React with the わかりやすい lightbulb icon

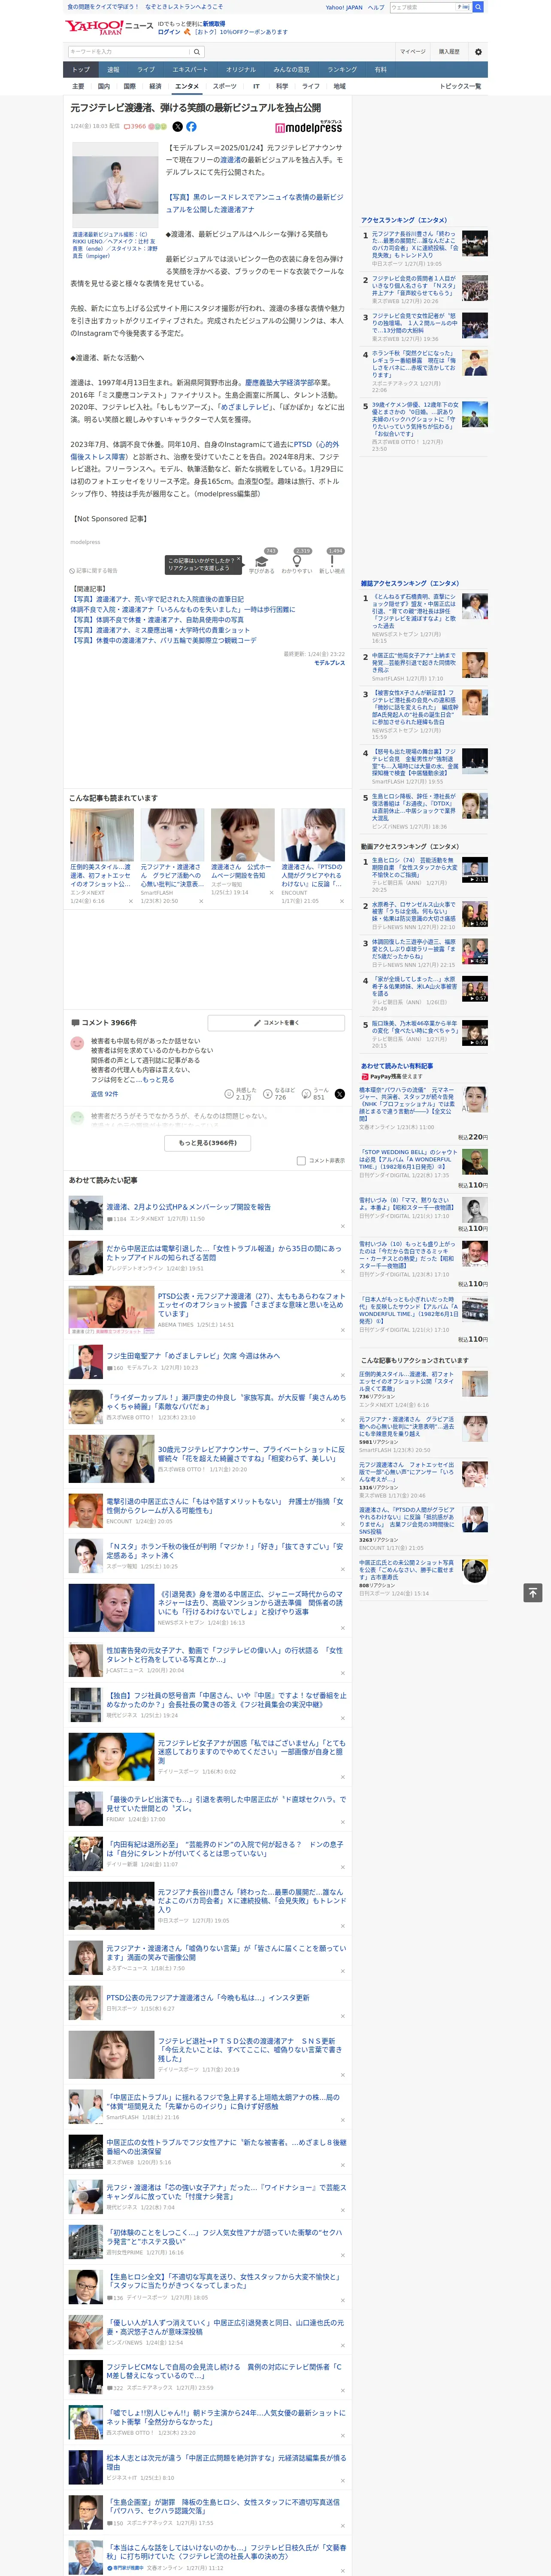pos(297,561)
